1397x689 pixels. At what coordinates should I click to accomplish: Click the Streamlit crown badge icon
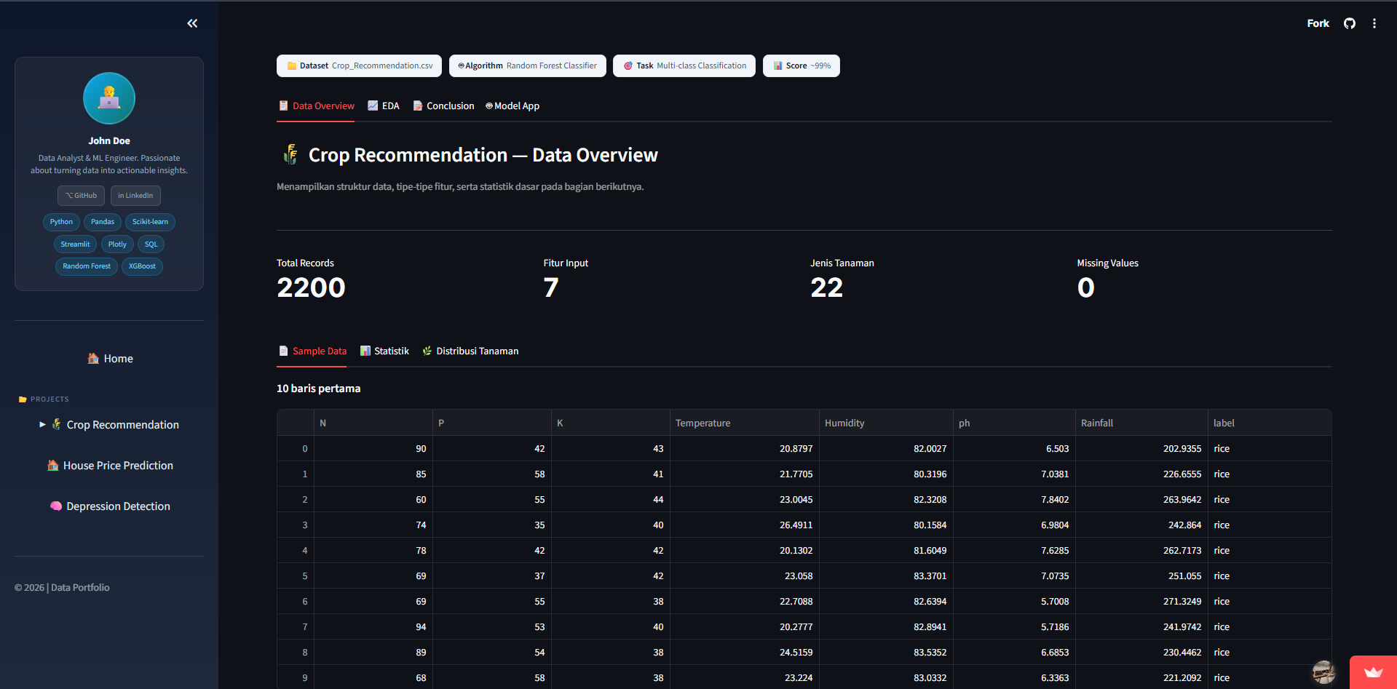click(x=1373, y=672)
